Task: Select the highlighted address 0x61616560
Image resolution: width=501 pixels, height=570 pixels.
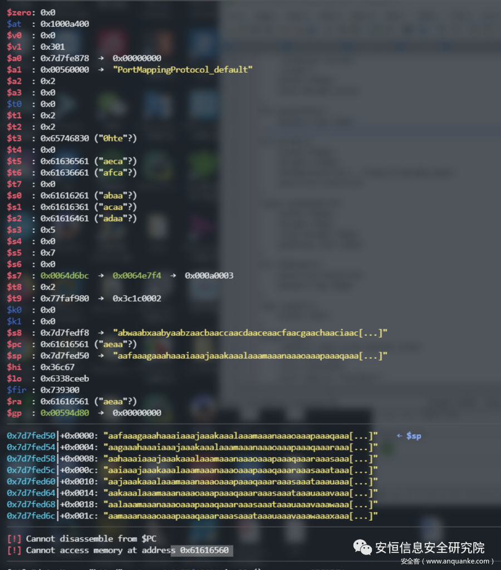Action: click(x=204, y=551)
